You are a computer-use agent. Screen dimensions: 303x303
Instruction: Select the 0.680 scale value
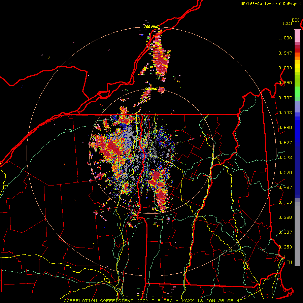click(x=285, y=128)
